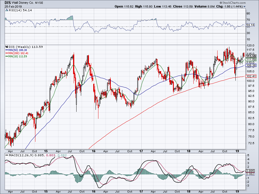The height and width of the screenshot is (194, 259).
Task: Click the candlestick icon beside DIS (Weekly)
Action: 7,47
